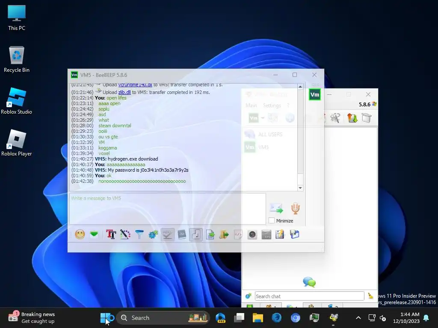This screenshot has height=328, width=438.
Task: Open Breaking news widget on taskbar
Action: tap(32, 318)
